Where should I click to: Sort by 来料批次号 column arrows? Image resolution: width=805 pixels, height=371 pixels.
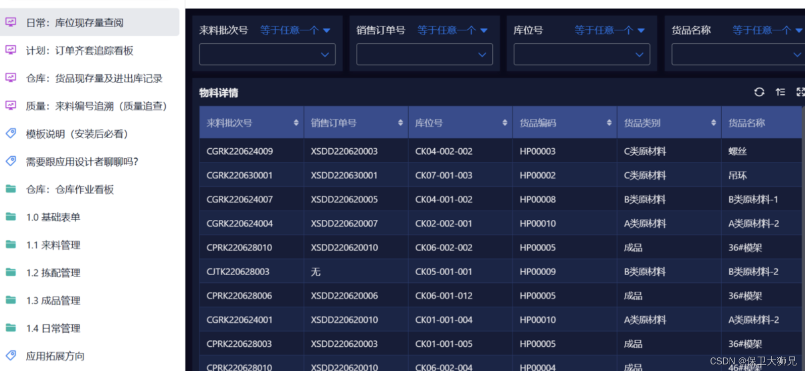tap(296, 122)
